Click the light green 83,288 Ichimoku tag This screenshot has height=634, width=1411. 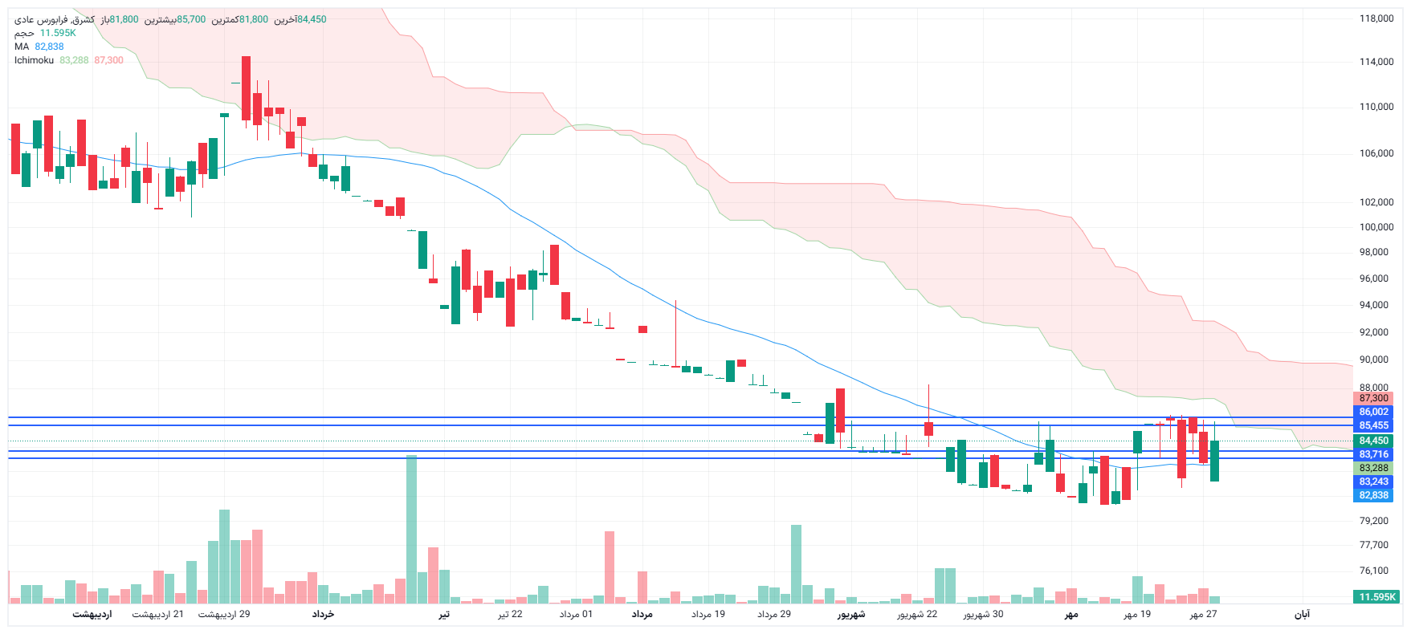1374,468
